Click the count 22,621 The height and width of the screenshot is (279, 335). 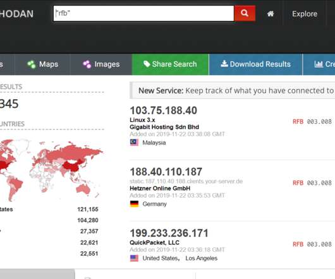(89, 242)
